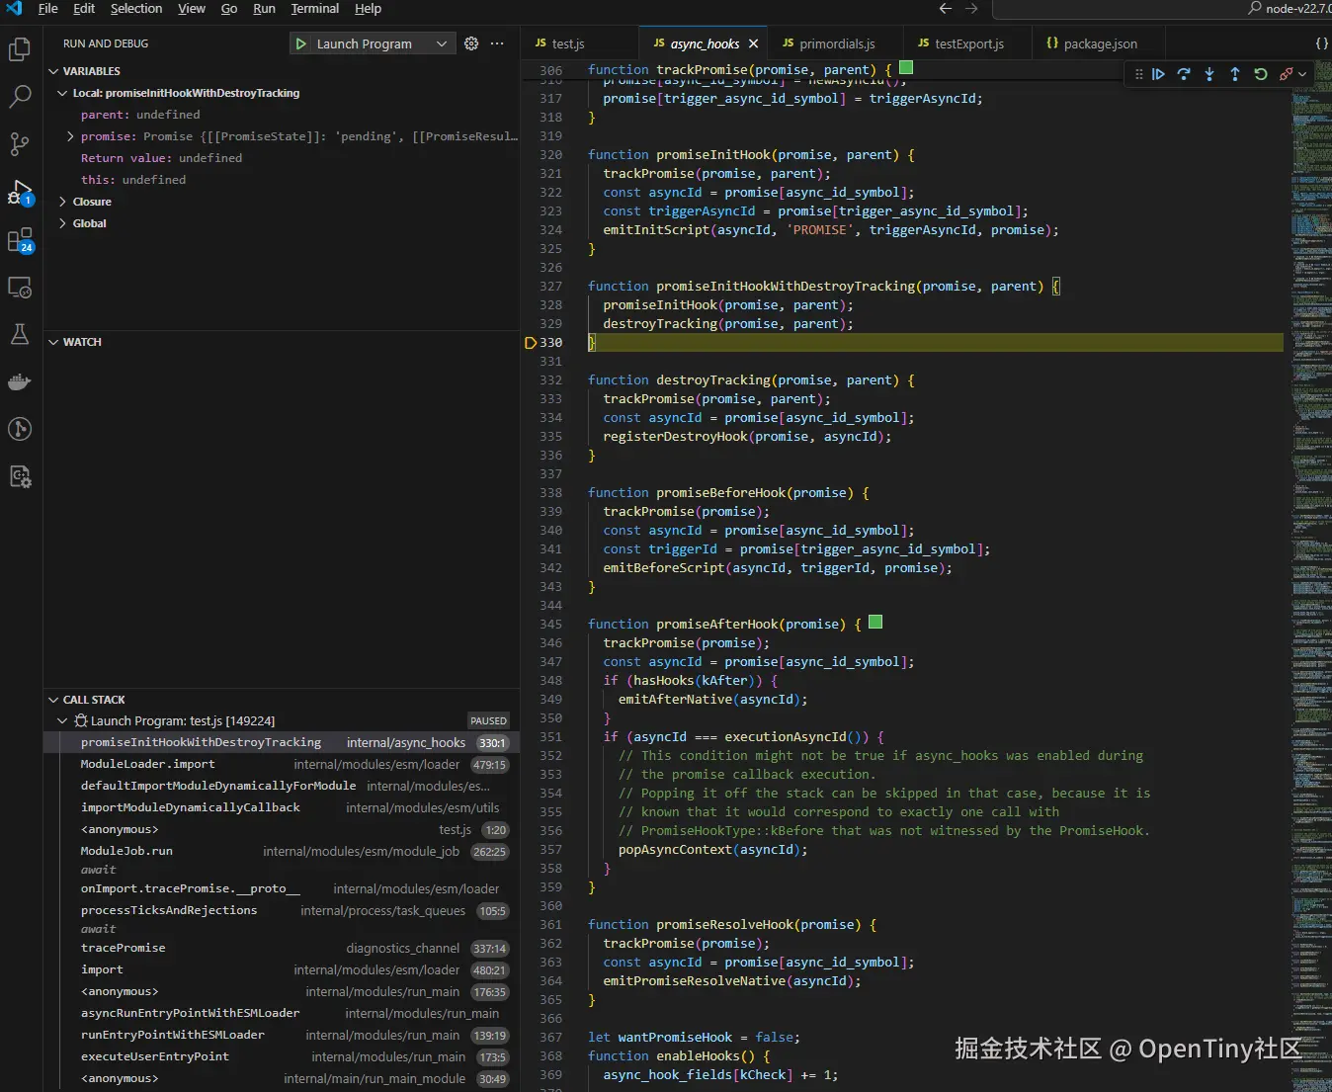Select the ModuleJob.run call stack frame
1332x1092 pixels.
[126, 851]
